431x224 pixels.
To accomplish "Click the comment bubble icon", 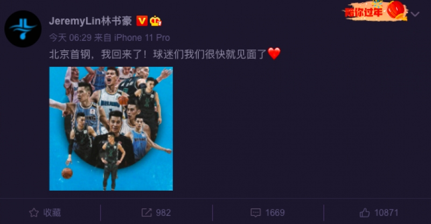I will click(255, 213).
